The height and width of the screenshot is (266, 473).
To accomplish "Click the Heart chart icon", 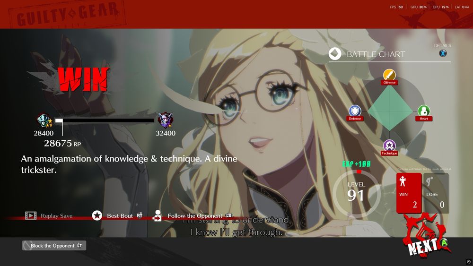I will 424,111.
